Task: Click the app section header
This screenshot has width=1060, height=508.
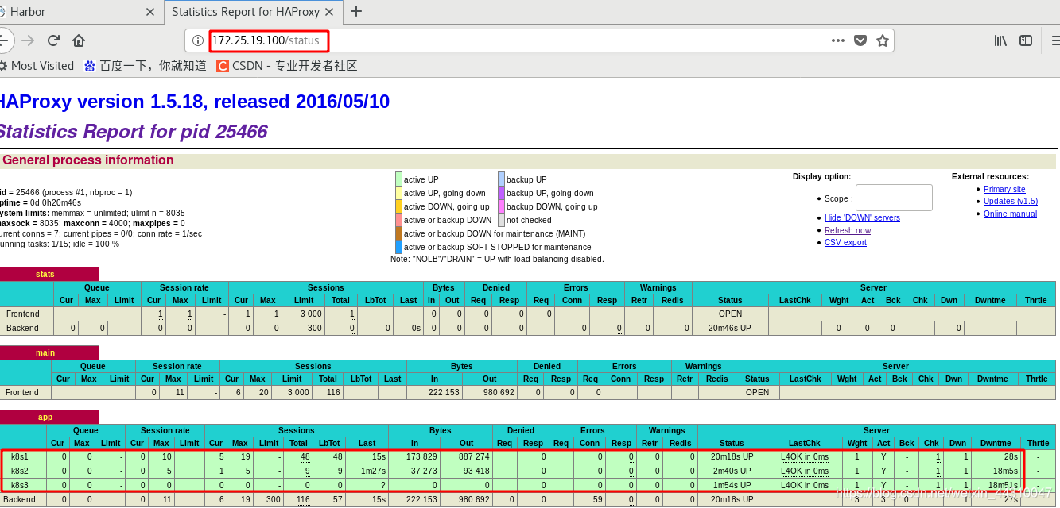Action: [45, 417]
